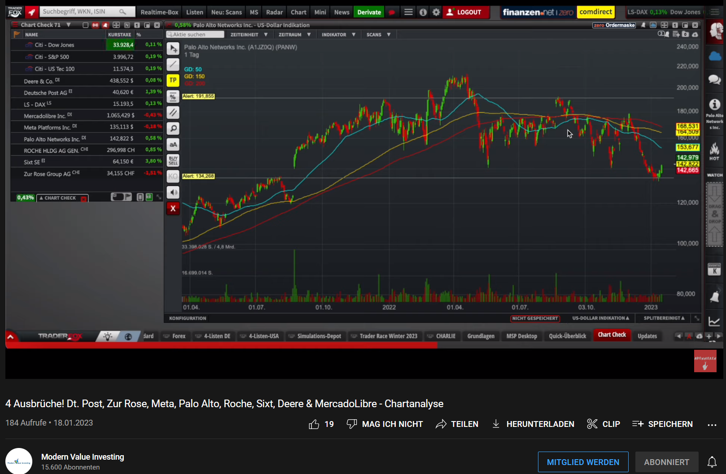Click the info circle icon in top bar
Viewport: 726px width, 474px height.
[x=423, y=12]
